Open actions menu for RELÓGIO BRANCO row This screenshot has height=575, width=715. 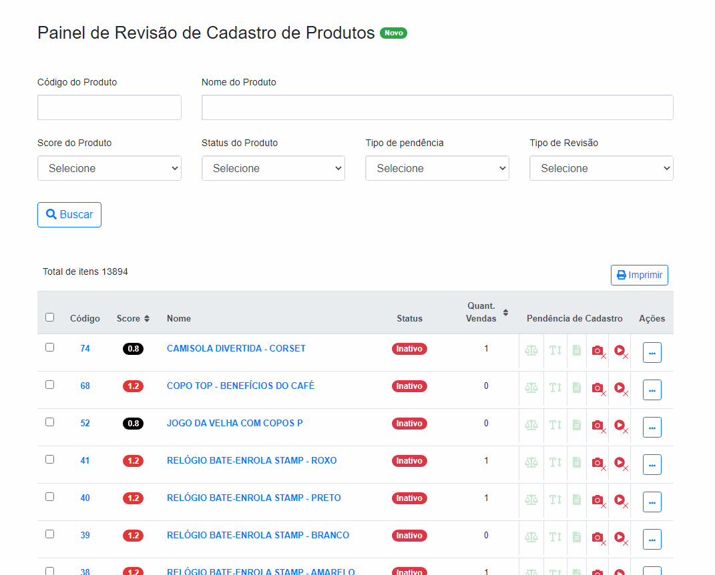click(x=652, y=540)
